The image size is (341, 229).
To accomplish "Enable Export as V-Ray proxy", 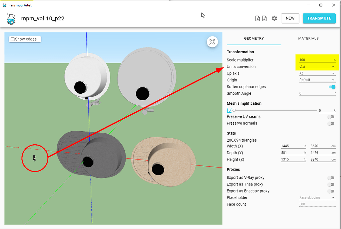I will click(x=331, y=177).
